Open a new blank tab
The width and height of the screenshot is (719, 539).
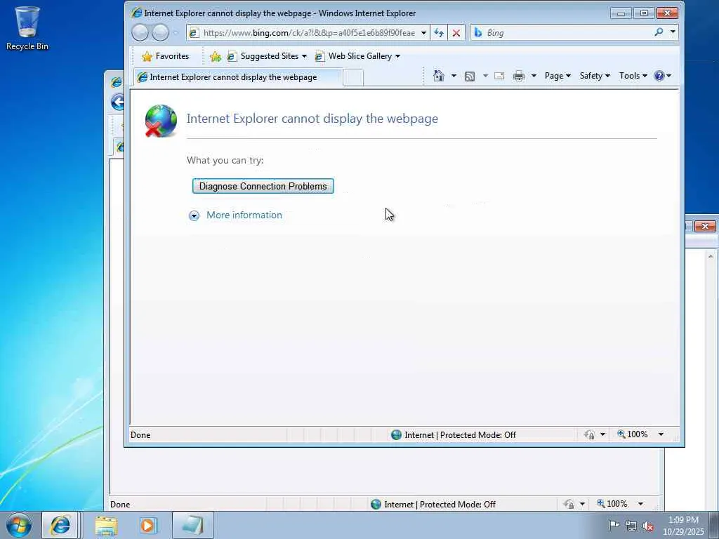click(353, 77)
